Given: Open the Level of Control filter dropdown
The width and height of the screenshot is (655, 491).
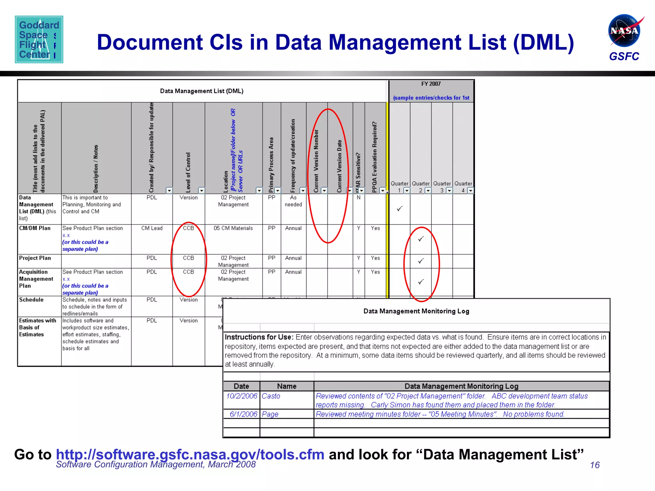Looking at the screenshot, I should click(201, 191).
